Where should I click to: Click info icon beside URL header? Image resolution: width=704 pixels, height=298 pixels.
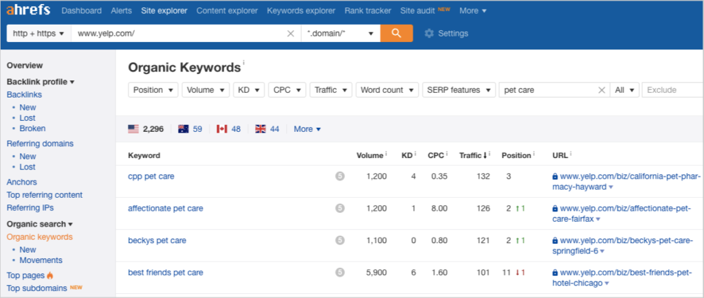(570, 154)
